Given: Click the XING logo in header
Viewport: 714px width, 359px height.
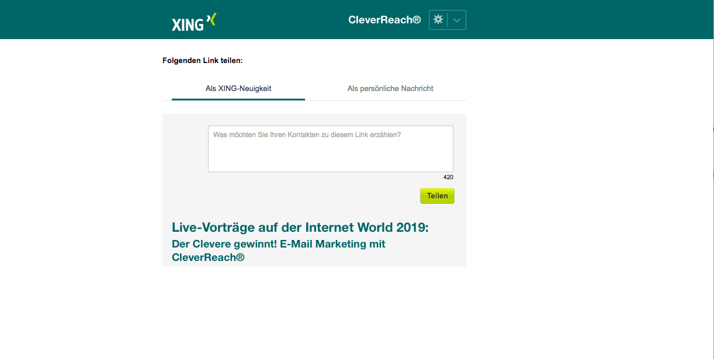Looking at the screenshot, I should (x=194, y=22).
